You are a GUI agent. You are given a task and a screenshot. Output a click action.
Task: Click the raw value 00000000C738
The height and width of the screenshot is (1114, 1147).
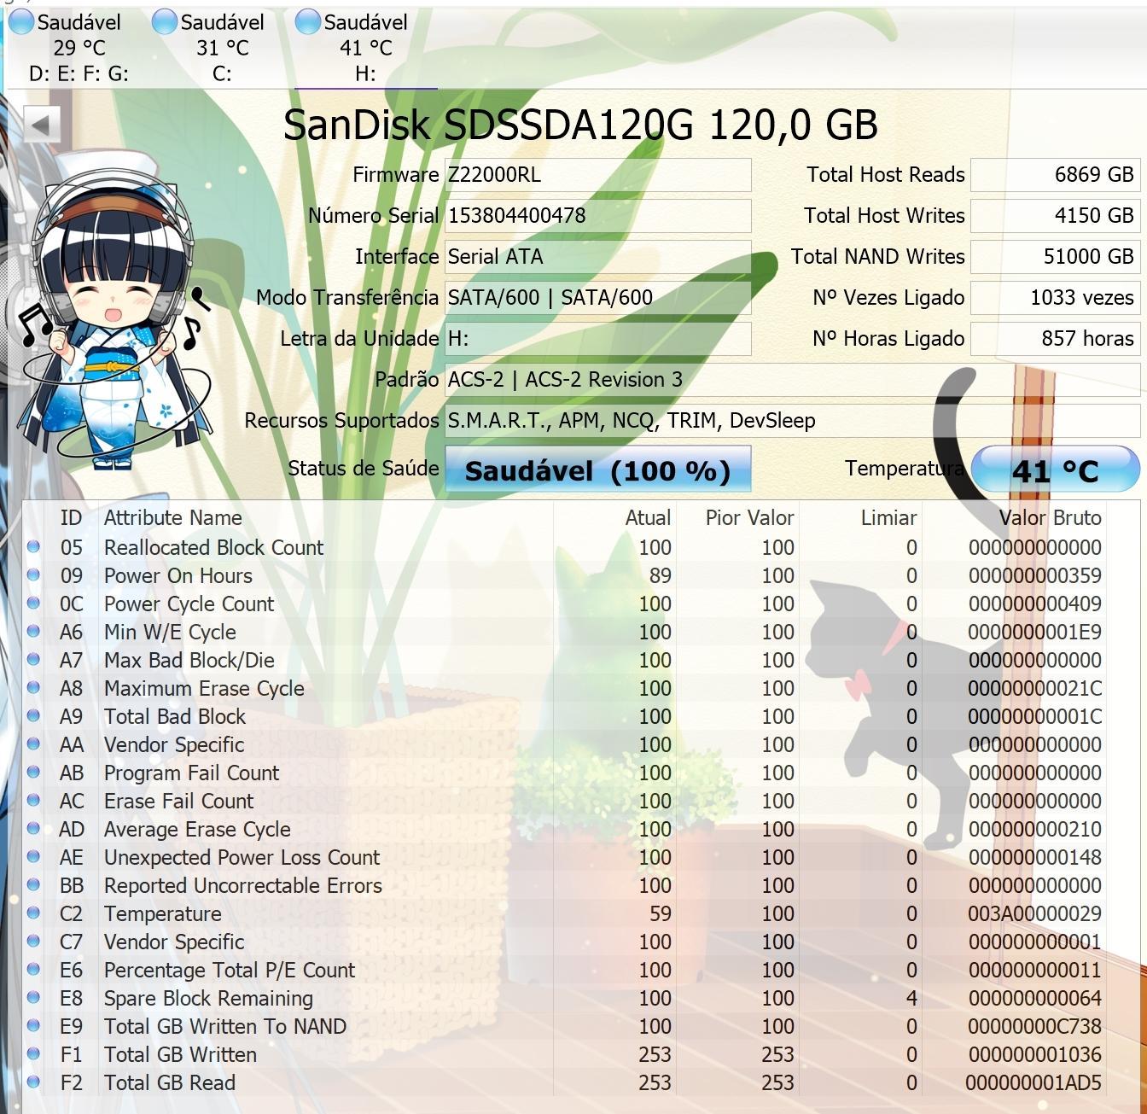[1035, 1026]
